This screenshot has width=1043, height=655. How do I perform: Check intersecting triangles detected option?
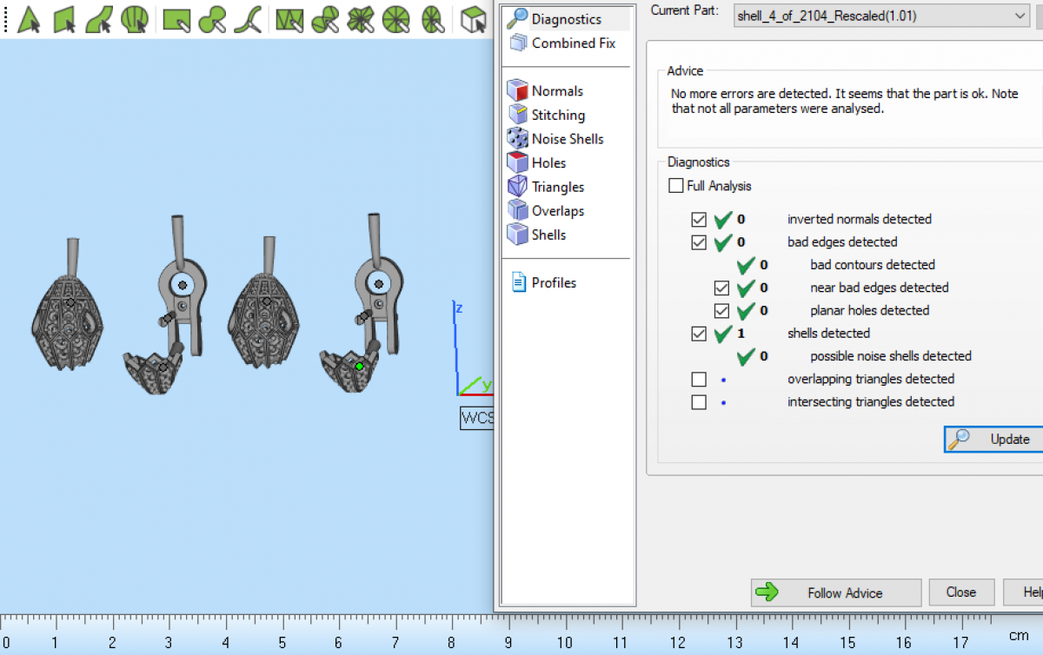click(x=699, y=401)
